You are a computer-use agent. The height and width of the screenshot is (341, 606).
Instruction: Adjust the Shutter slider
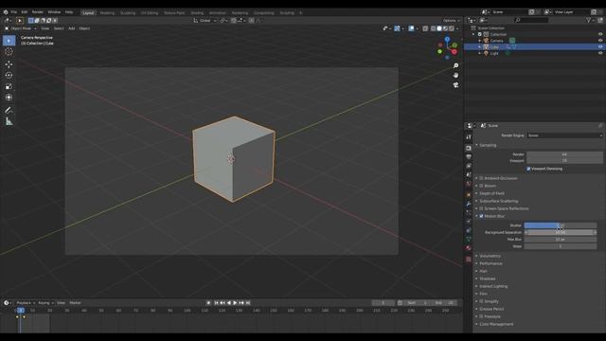pyautogui.click(x=561, y=225)
